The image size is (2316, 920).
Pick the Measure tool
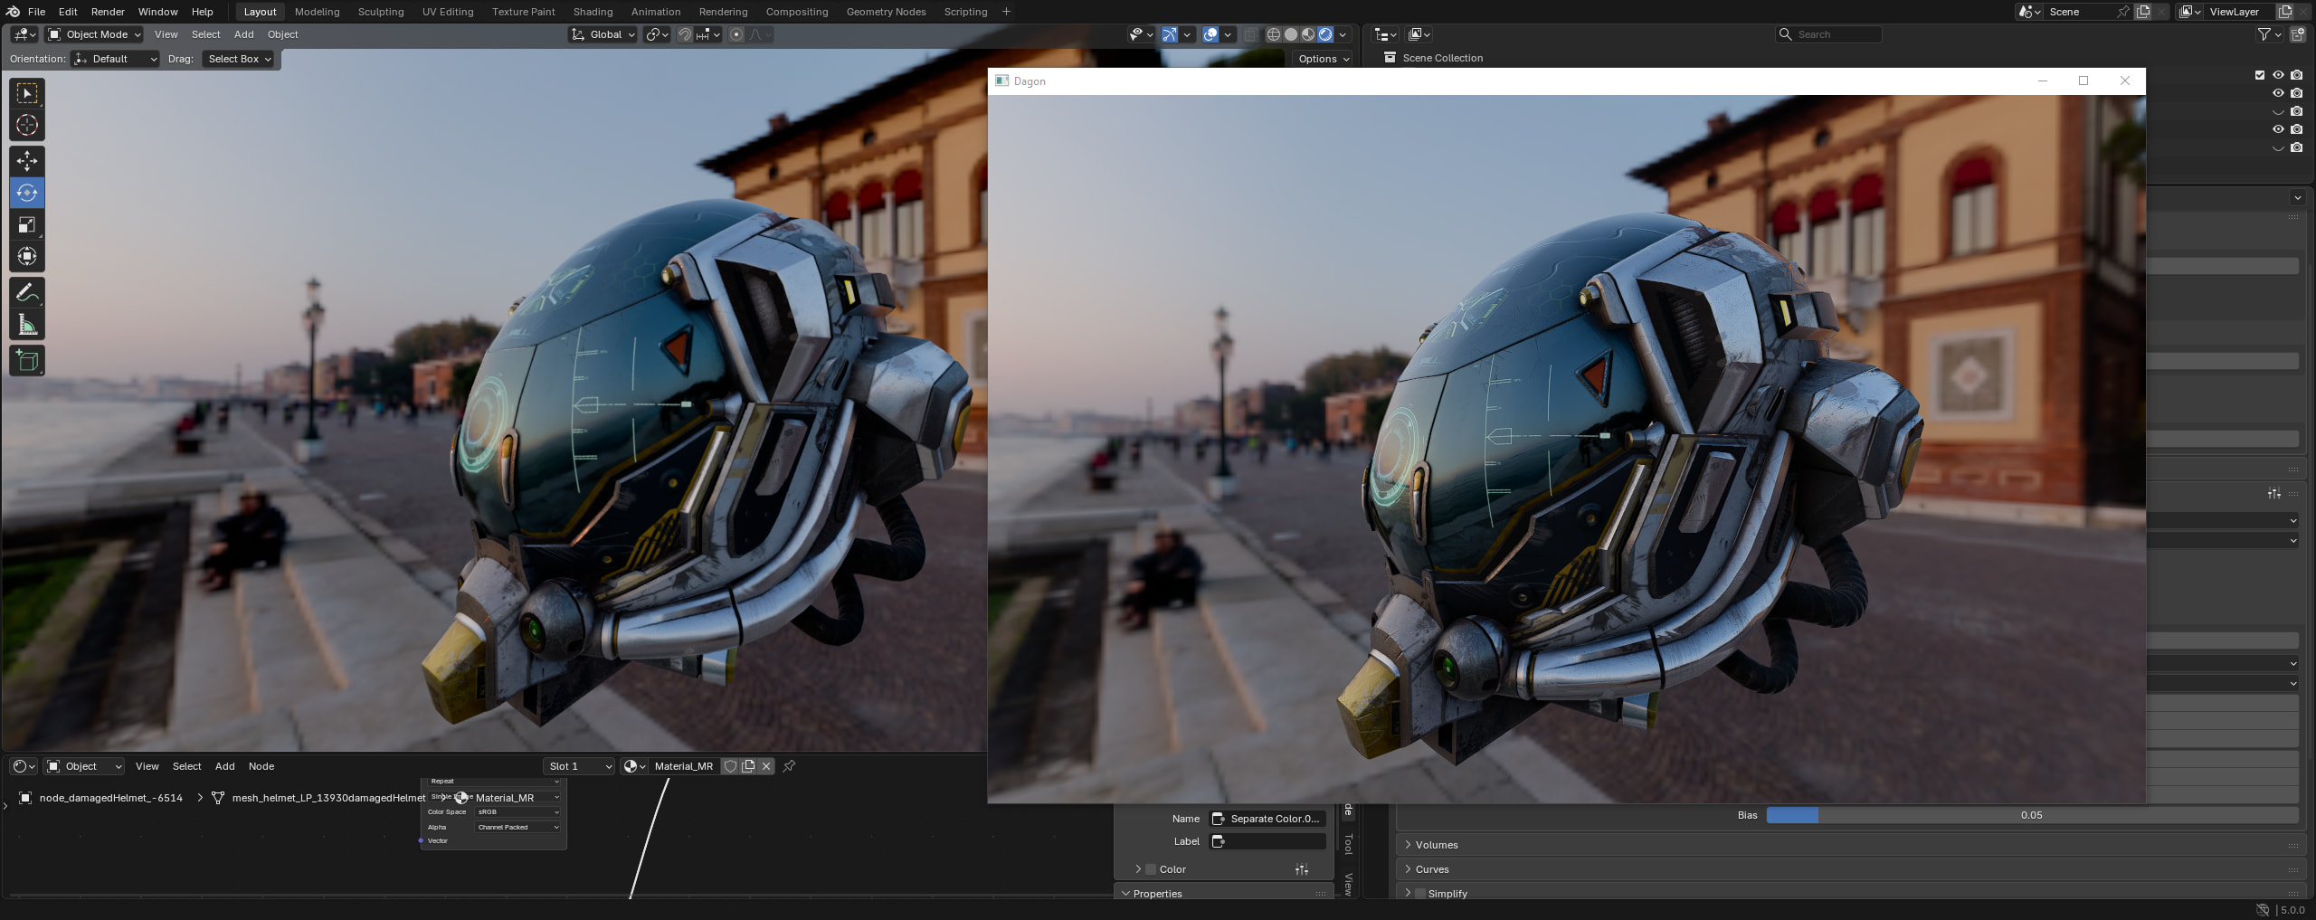(27, 326)
